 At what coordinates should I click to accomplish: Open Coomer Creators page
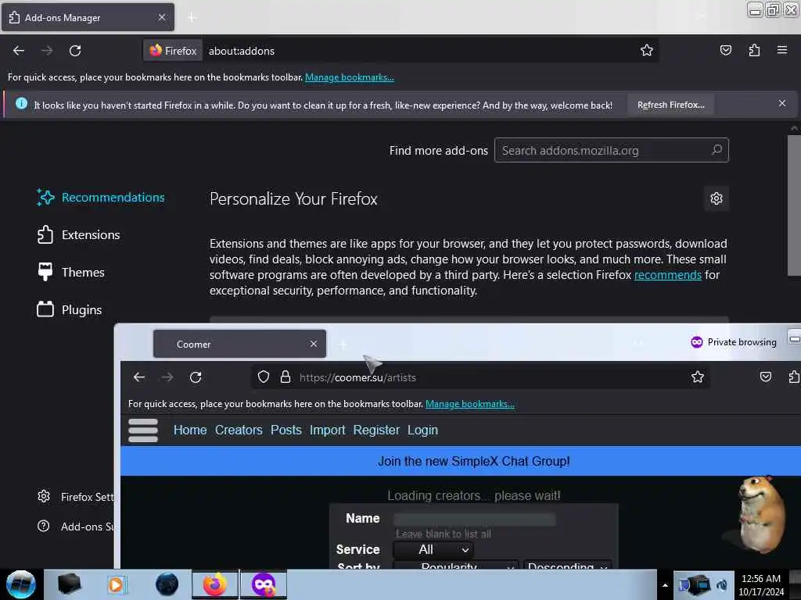coord(239,430)
